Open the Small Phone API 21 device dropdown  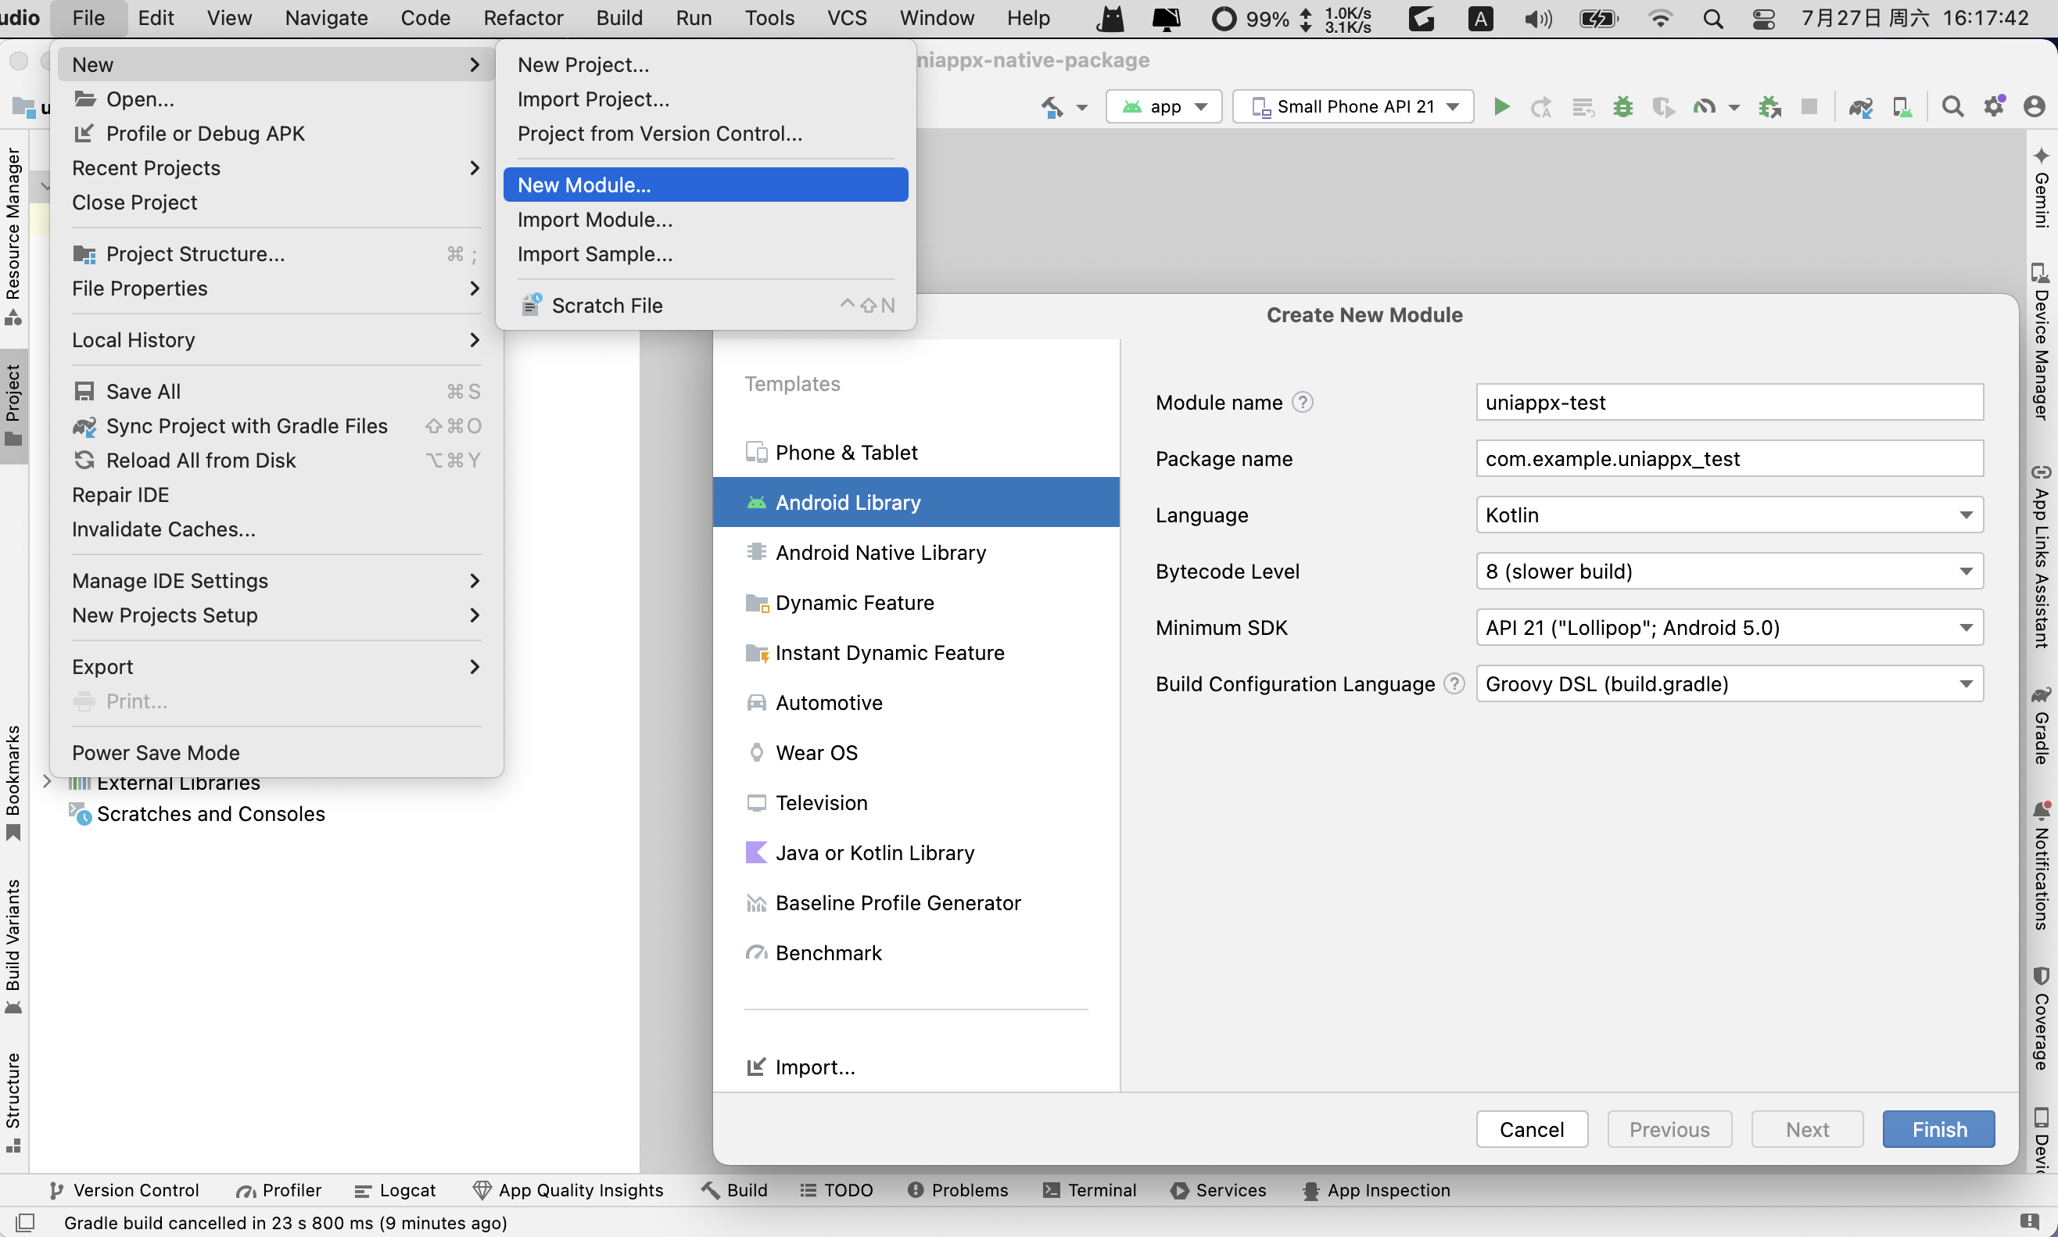(x=1352, y=106)
